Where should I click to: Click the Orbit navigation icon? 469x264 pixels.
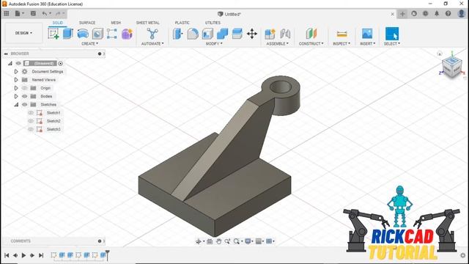[x=199, y=241]
